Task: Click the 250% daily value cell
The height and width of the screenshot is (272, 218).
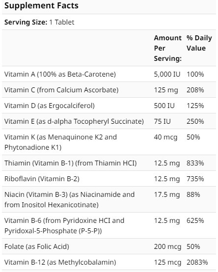Action: 195,121
